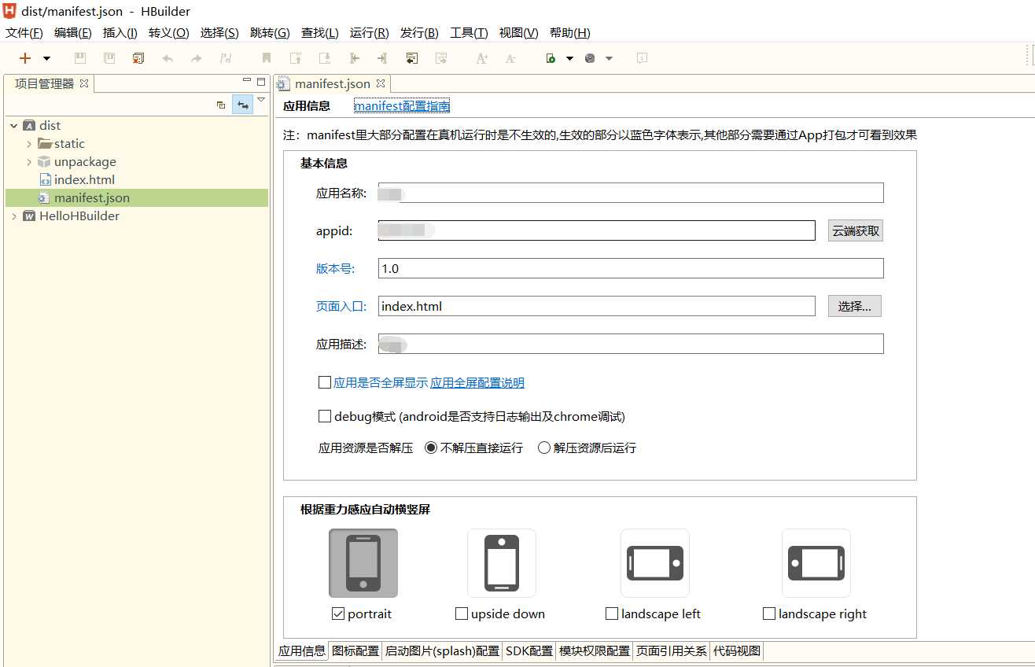Open the 文件(F) menu
This screenshot has height=667, width=1035.
(x=24, y=33)
